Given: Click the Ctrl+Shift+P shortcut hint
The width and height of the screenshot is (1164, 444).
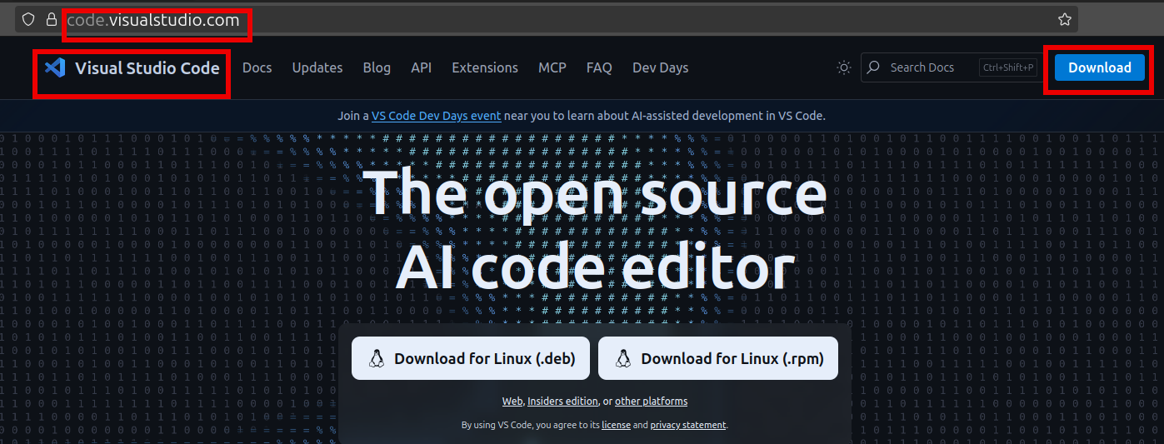Looking at the screenshot, I should pyautogui.click(x=1007, y=67).
